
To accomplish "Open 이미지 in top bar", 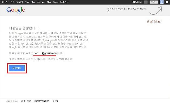I will click(20, 2).
